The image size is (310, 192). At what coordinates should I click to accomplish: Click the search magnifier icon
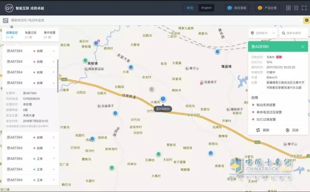click(283, 33)
